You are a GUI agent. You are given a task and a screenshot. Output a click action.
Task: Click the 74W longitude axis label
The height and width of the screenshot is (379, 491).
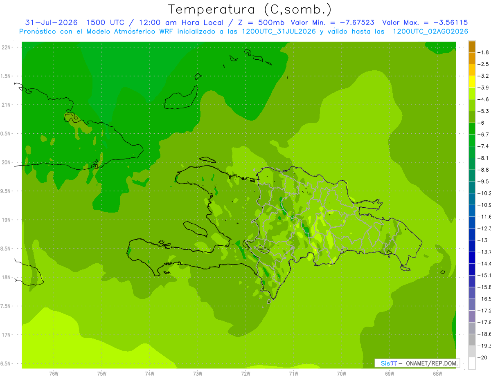click(x=150, y=373)
